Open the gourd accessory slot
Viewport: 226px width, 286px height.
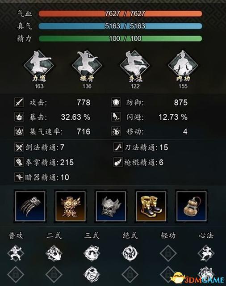(192, 206)
